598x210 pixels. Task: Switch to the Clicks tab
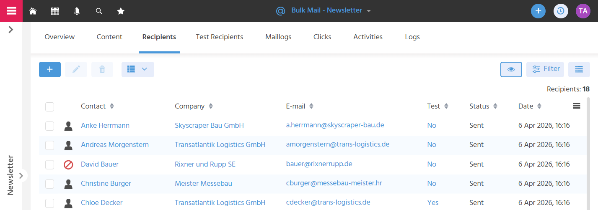point(322,37)
